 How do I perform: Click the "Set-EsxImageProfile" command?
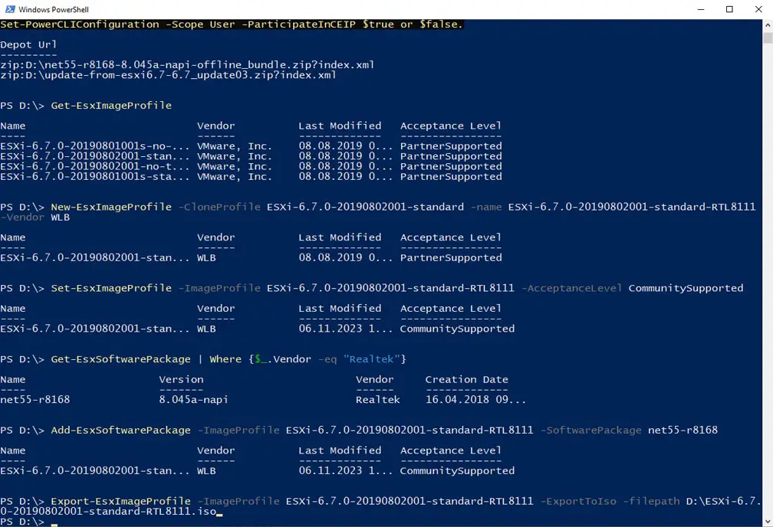click(x=111, y=288)
